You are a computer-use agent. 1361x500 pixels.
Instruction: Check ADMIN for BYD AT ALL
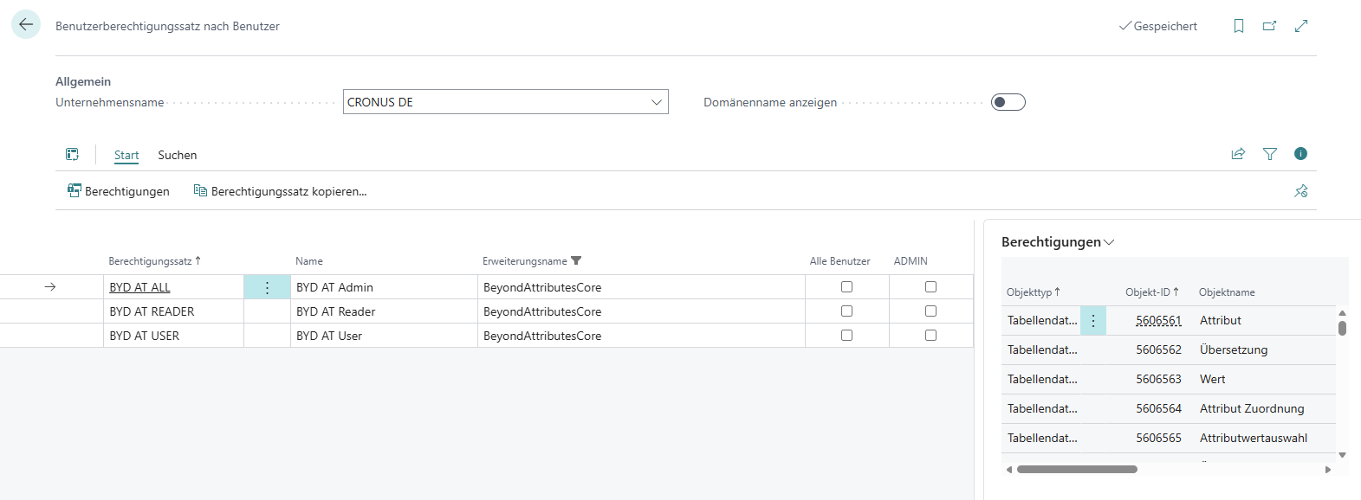point(931,287)
